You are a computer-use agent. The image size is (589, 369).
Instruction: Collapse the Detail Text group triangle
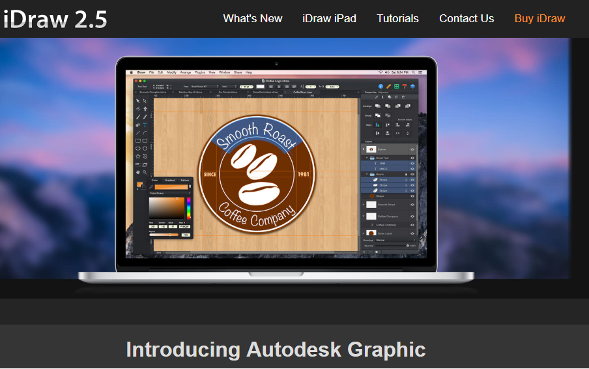(x=367, y=158)
